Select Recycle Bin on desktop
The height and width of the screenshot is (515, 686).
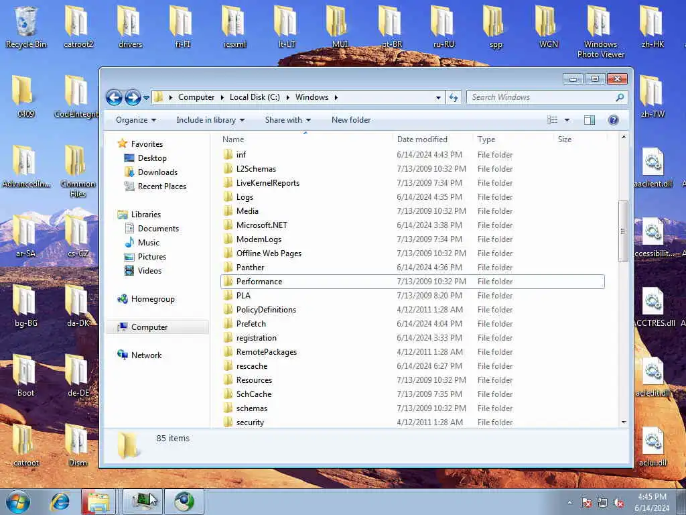point(26,27)
